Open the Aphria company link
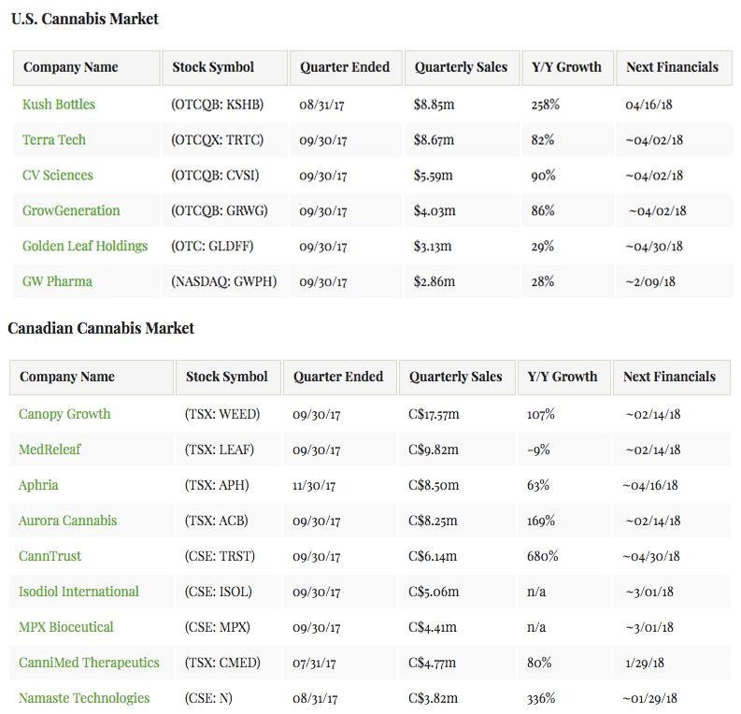Viewport: 741px width, 714px height. click(38, 485)
